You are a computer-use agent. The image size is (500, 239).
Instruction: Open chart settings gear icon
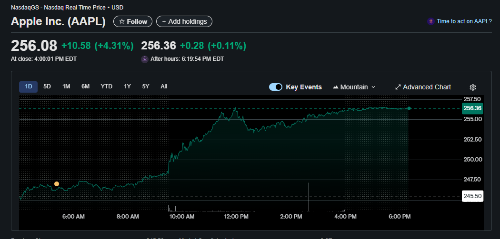(x=473, y=87)
